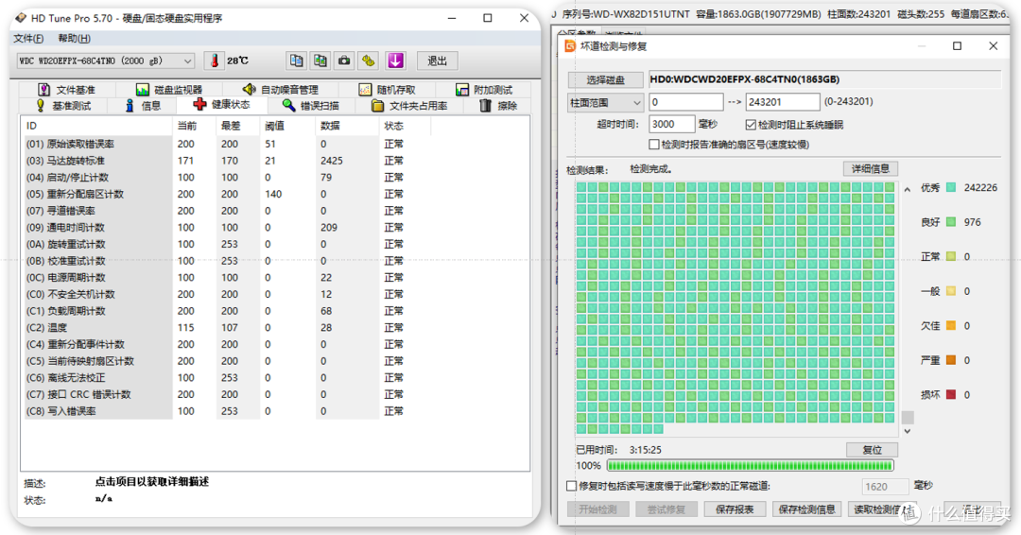Click the 损坏 red color swatch

point(951,394)
